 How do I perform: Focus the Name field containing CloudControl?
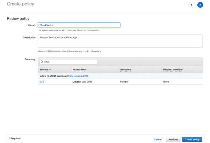(x=79, y=25)
